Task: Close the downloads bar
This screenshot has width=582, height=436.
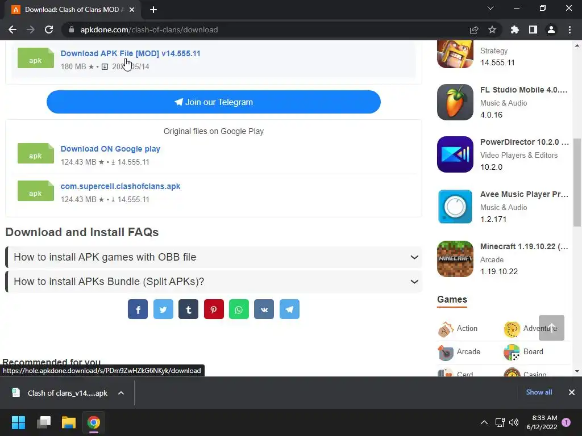Action: 572,392
